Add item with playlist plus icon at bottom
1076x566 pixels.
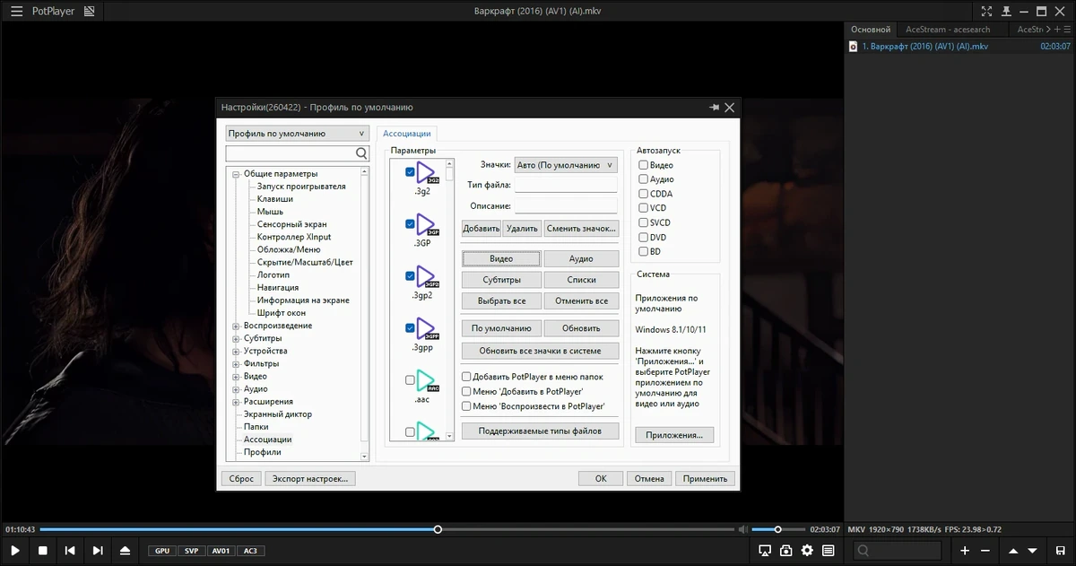[965, 550]
